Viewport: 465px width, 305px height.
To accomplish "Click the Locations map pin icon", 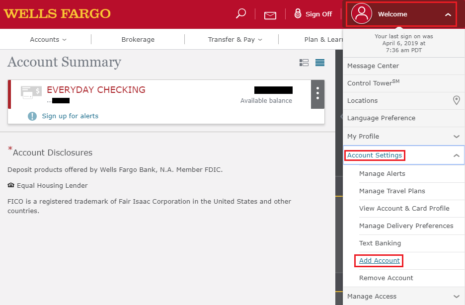I will point(457,100).
